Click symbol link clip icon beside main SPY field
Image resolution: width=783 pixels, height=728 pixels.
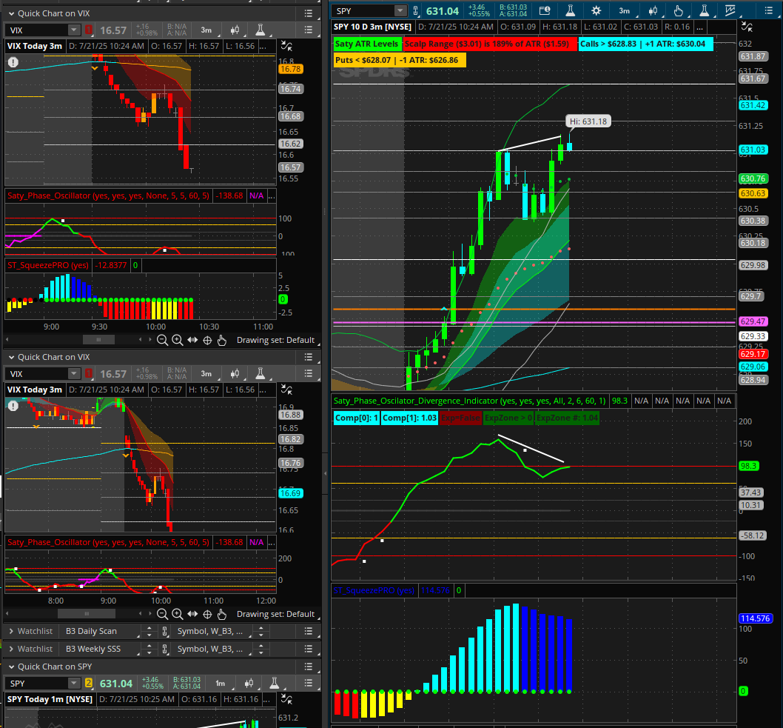coord(415,10)
